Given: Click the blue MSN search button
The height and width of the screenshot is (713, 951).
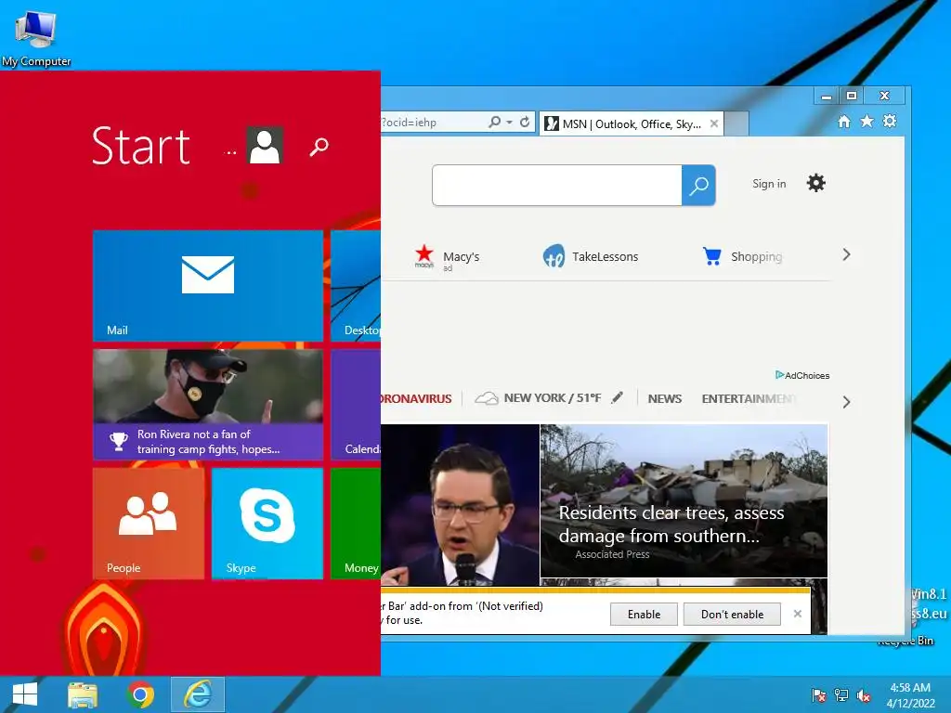Looking at the screenshot, I should (698, 185).
